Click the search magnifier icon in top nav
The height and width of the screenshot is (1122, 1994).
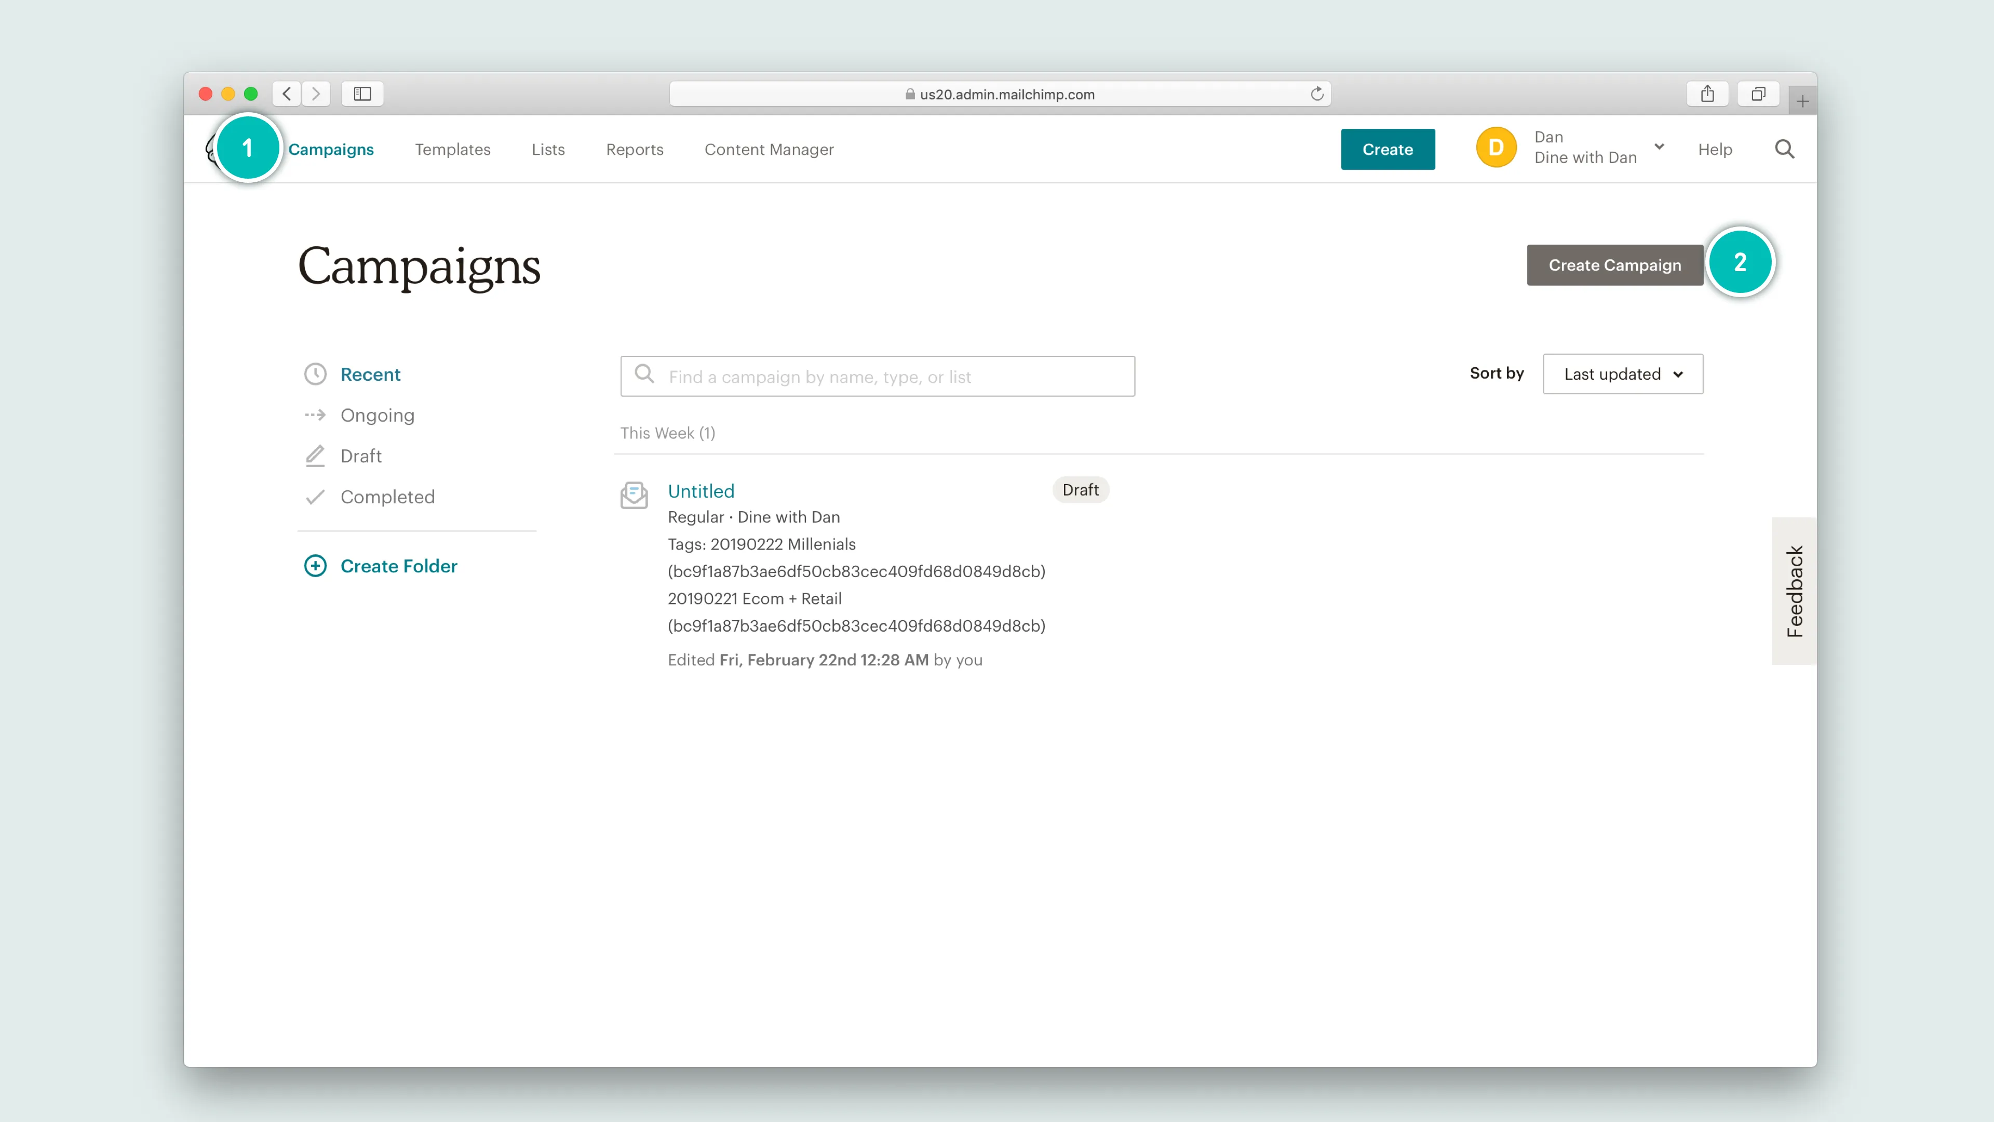tap(1784, 150)
